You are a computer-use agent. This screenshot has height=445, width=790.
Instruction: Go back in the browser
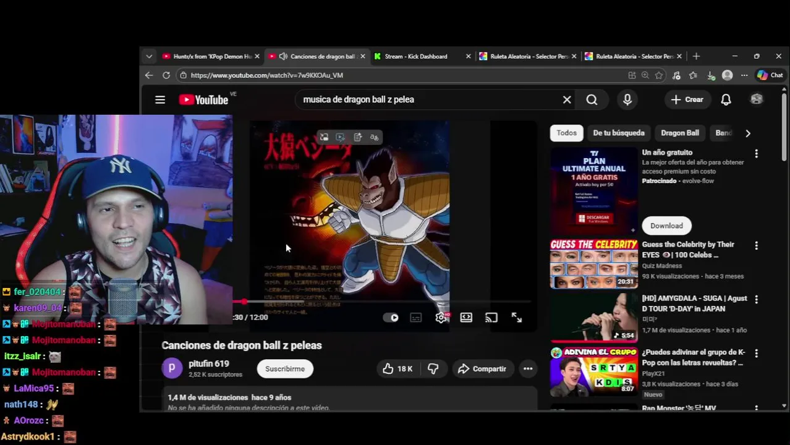coord(149,75)
